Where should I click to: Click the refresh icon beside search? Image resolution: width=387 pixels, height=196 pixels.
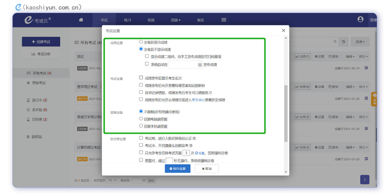point(343,42)
